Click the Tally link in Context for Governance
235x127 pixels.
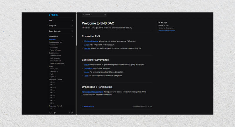(86, 76)
